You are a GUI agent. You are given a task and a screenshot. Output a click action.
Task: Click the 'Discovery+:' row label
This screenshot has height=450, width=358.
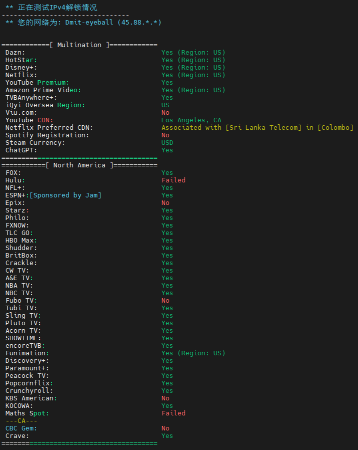[27, 361]
